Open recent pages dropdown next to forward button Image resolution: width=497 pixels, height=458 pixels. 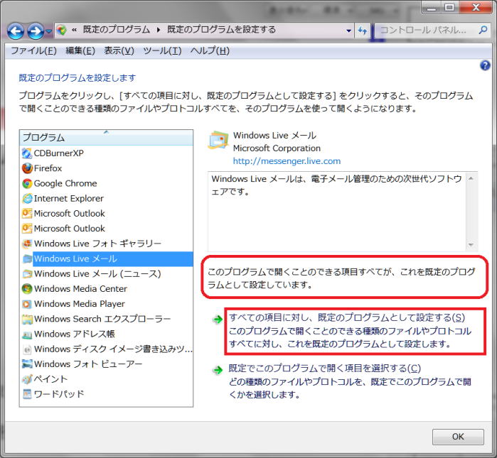coord(48,31)
